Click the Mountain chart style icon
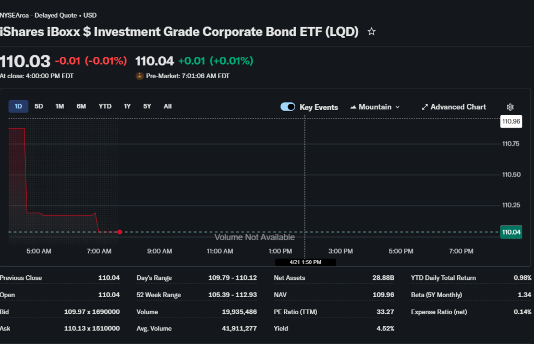The width and height of the screenshot is (534, 344). 353,107
